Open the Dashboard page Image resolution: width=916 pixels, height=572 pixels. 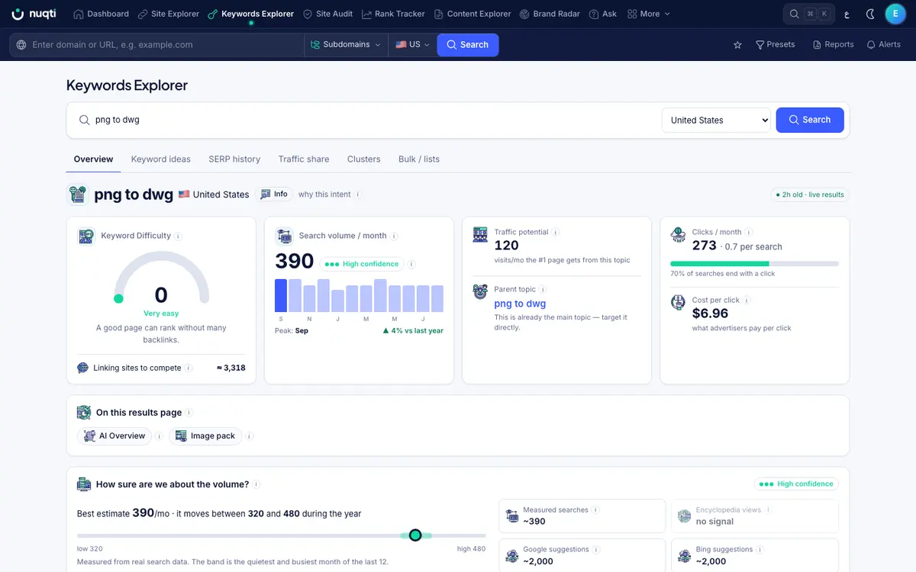[x=101, y=14]
